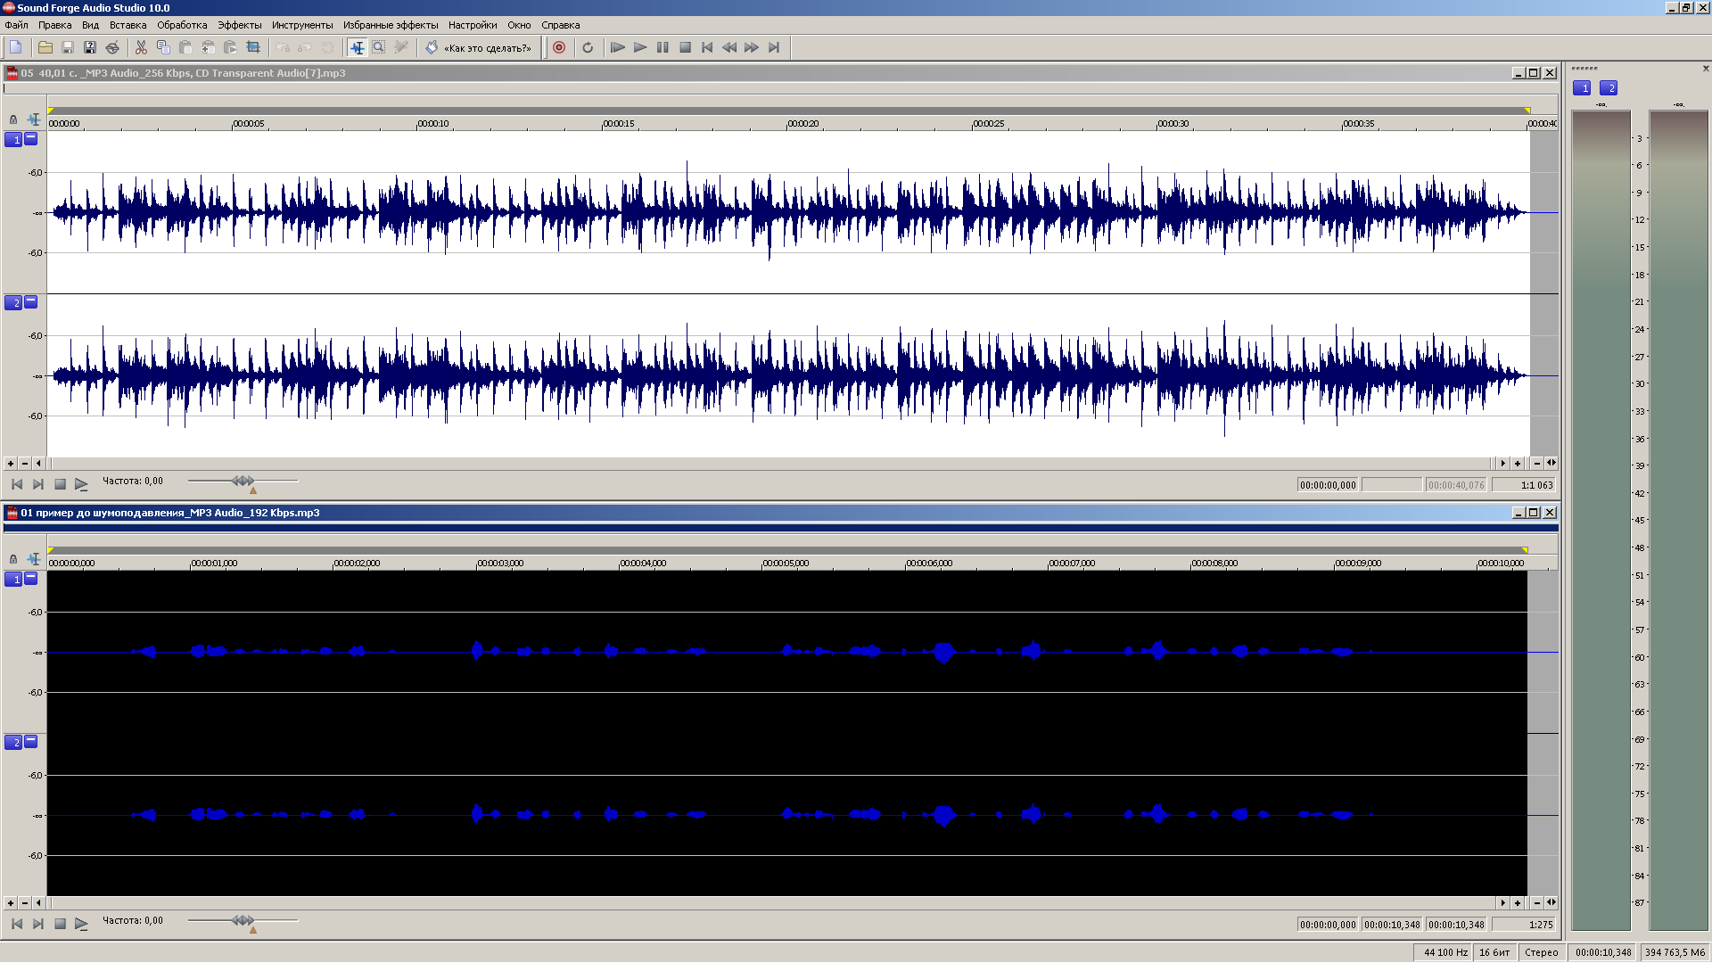Click the Record button in the toolbar
Viewport: 1712px width, 963px height.
tap(559, 47)
